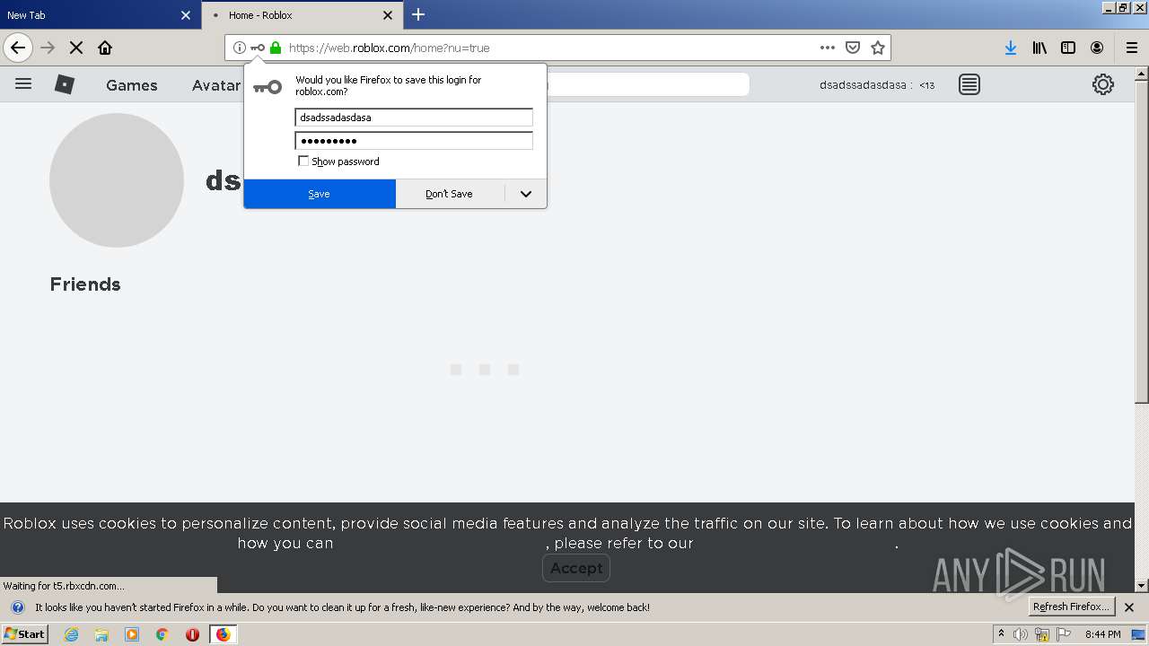The width and height of the screenshot is (1149, 646).
Task: Click the Roblox logo icon
Action: click(64, 84)
